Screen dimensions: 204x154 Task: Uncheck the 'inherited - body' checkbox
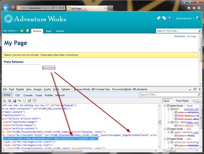(168, 106)
